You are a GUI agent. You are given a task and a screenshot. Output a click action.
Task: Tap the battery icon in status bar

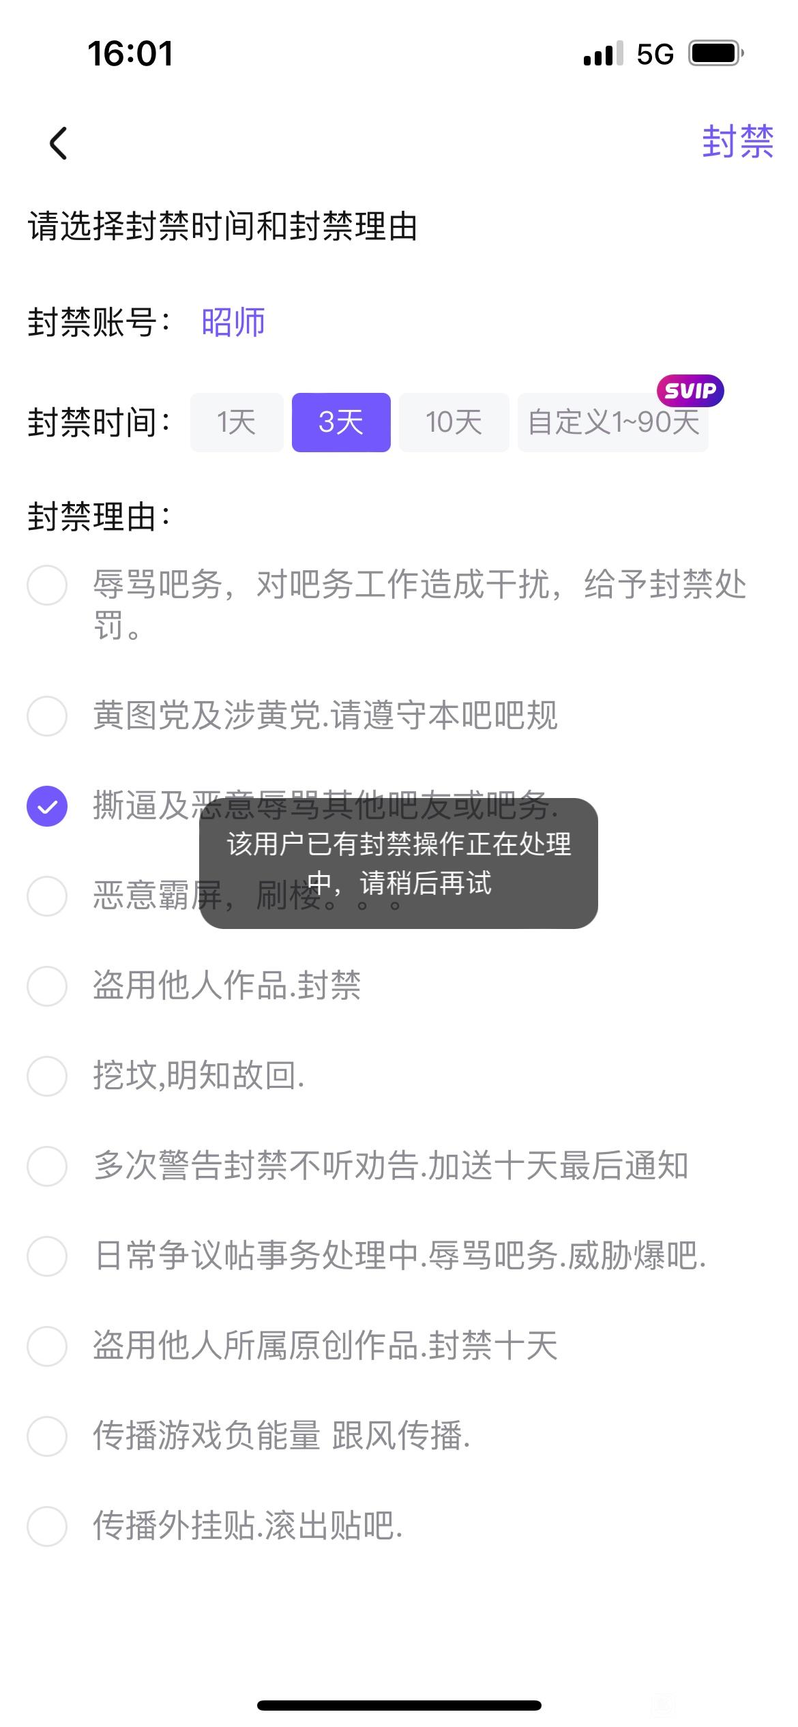[716, 53]
